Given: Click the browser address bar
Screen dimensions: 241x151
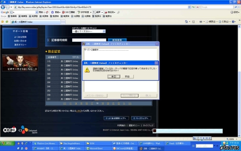Looking at the screenshot, I should pyautogui.click(x=101, y=7).
